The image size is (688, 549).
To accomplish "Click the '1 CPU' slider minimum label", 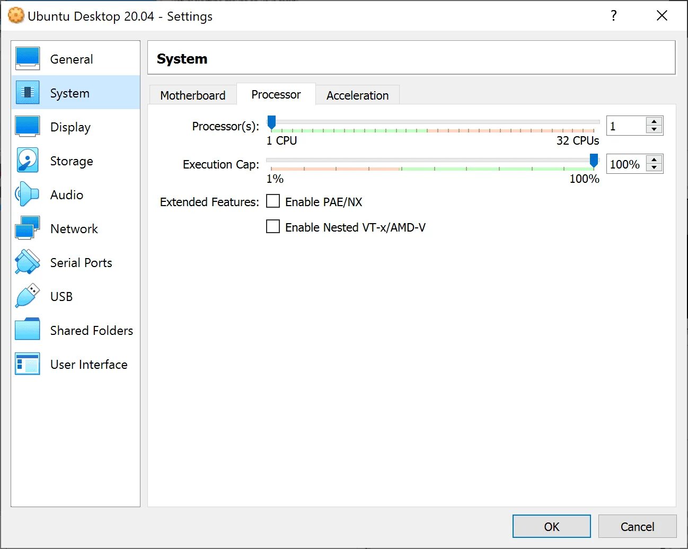I will click(x=281, y=141).
